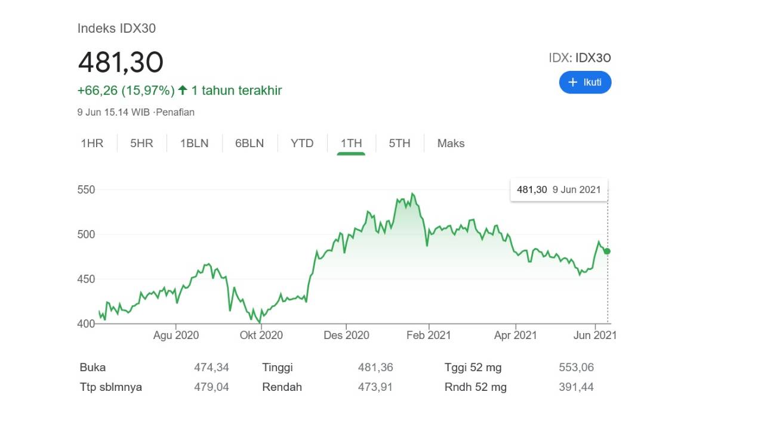Open the Penafian disclaimer link
764x429 pixels.
[x=175, y=112]
